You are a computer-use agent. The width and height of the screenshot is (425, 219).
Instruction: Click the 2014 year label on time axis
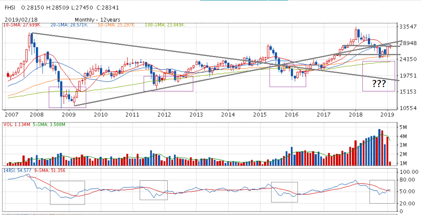coord(228,115)
